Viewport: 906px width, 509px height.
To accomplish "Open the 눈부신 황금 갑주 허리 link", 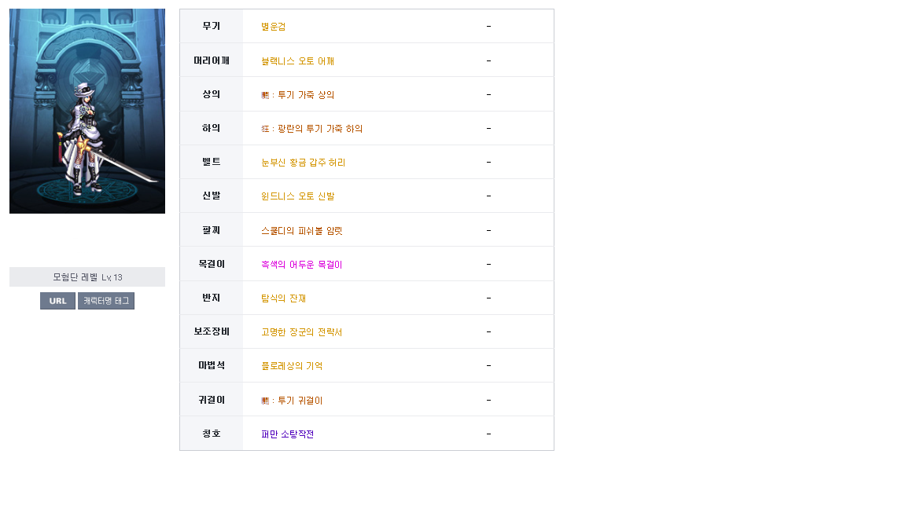I will (304, 163).
